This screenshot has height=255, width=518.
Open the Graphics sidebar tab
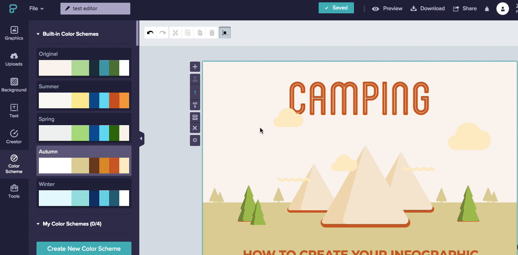coord(14,33)
